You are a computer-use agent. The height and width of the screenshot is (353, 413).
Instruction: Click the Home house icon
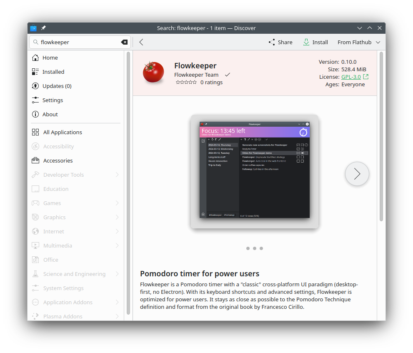pyautogui.click(x=35, y=58)
